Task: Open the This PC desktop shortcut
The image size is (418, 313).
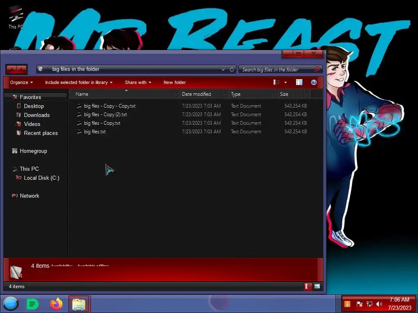Action: click(x=16, y=17)
